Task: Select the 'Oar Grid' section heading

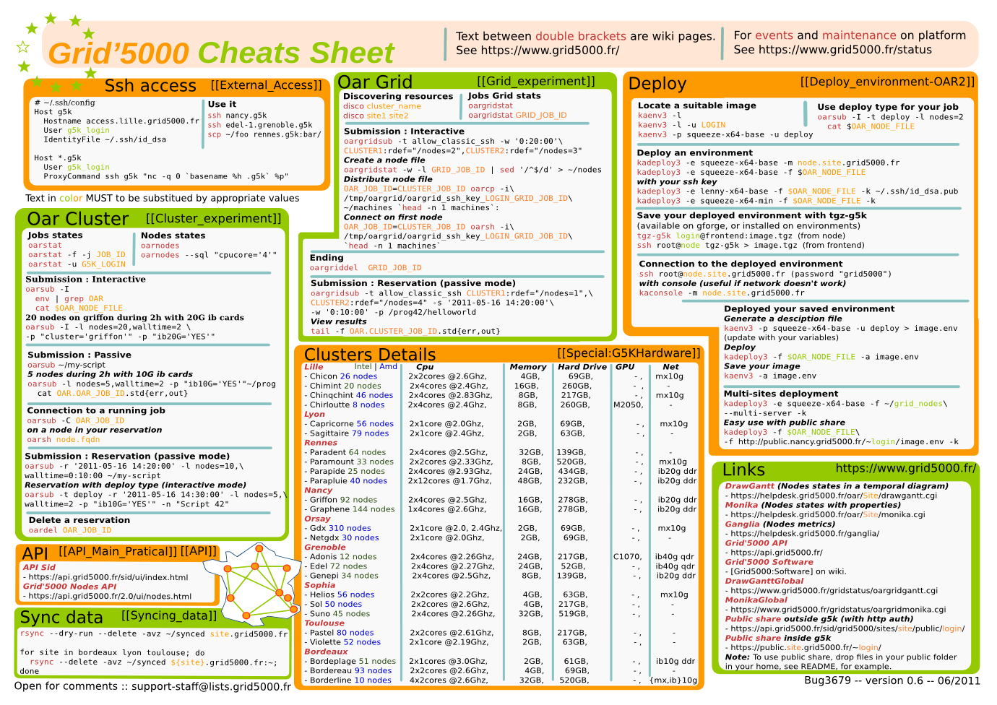Action: (375, 82)
